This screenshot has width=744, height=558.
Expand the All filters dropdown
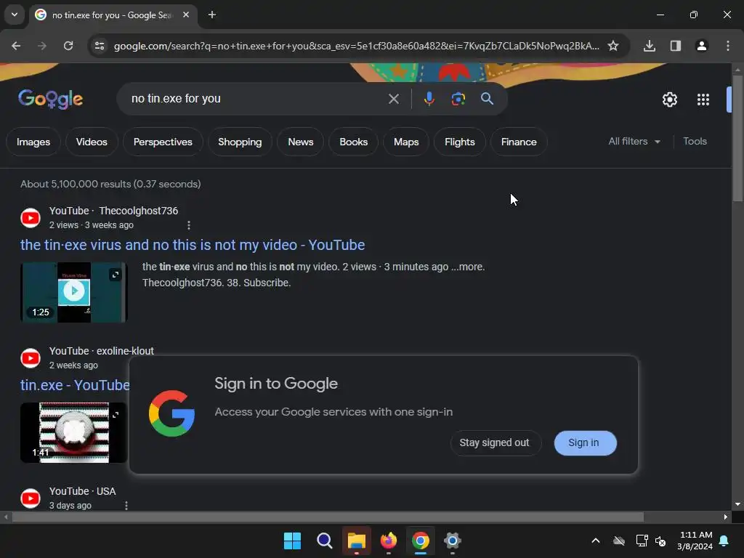(x=634, y=142)
